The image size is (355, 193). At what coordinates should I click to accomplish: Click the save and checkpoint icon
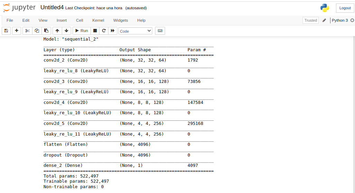(6, 31)
